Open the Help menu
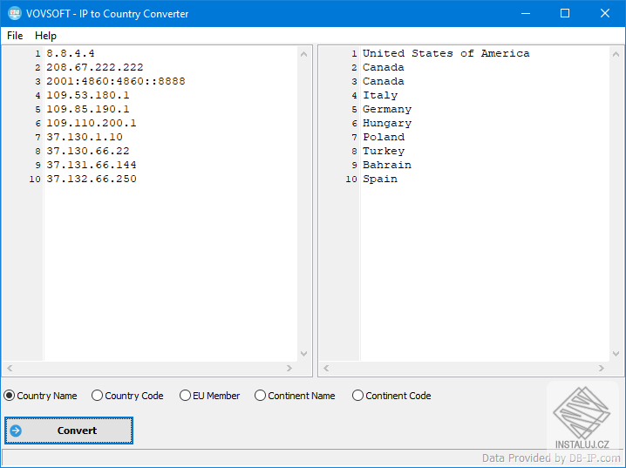Viewport: 626px width, 468px height. click(x=45, y=36)
